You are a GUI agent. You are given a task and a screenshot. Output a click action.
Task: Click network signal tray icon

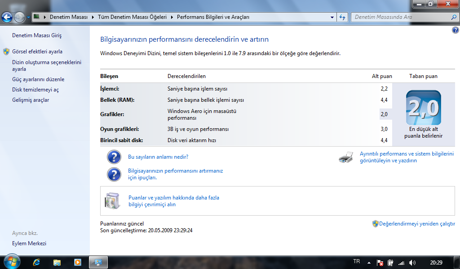401,263
